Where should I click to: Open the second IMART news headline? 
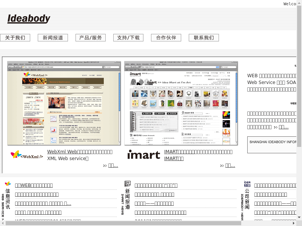click(154, 194)
